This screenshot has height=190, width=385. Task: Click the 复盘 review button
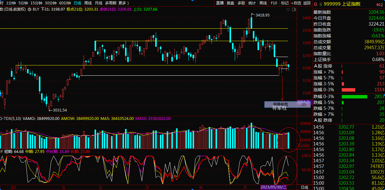pos(230,3)
